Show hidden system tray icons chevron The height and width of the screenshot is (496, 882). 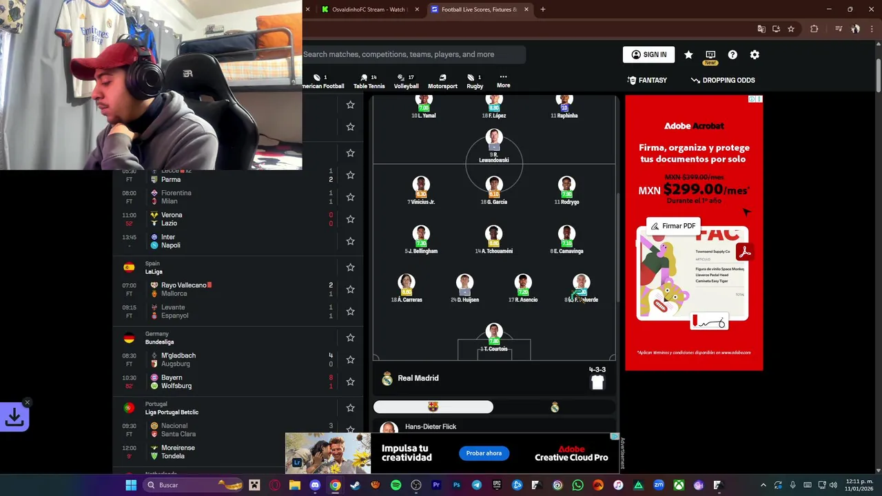(763, 485)
